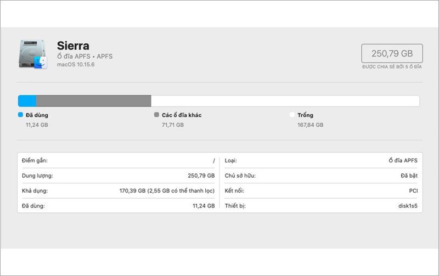This screenshot has width=439, height=276.
Task: Click the 250,79 GB capacity box
Action: (392, 53)
